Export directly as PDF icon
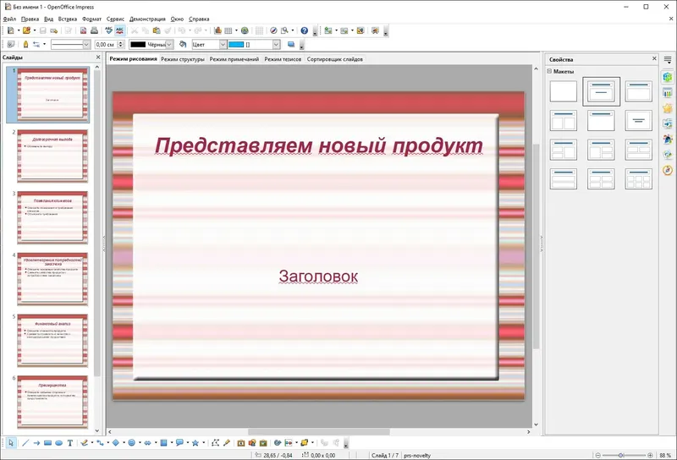Image resolution: width=677 pixels, height=460 pixels. (x=83, y=30)
